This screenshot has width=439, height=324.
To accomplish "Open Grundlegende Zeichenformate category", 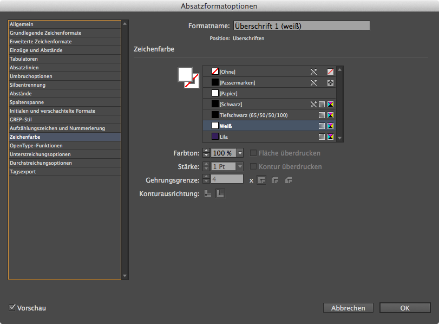I will 64,33.
